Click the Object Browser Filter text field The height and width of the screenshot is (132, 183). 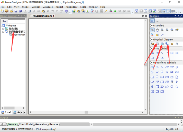click(x=17, y=21)
